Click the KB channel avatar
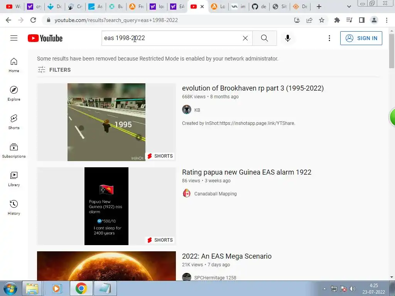 click(x=187, y=110)
